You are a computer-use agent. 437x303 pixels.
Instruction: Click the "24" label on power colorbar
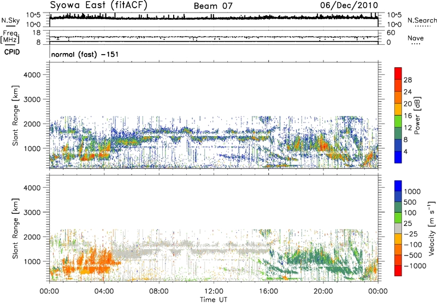408,92
